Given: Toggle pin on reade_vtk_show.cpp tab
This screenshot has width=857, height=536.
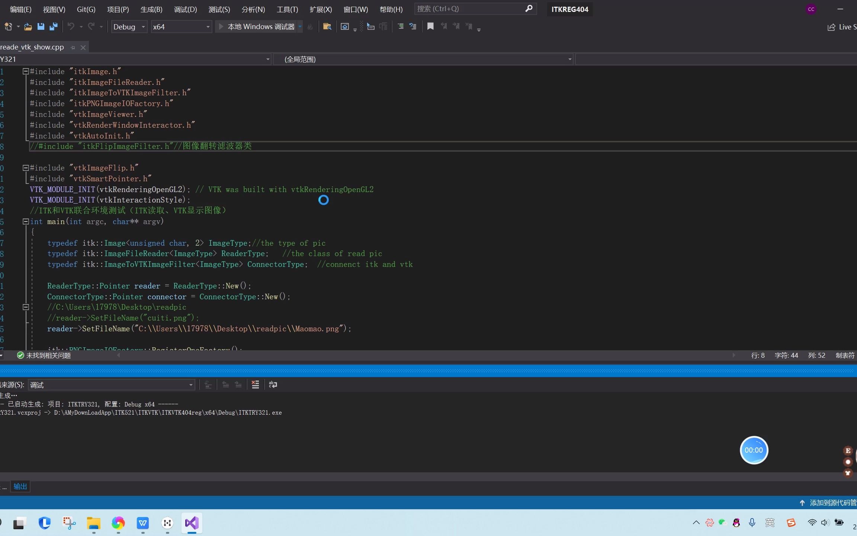Looking at the screenshot, I should [x=73, y=47].
